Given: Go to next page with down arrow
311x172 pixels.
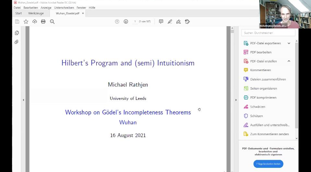Looking at the screenshot, I should 126,22.
